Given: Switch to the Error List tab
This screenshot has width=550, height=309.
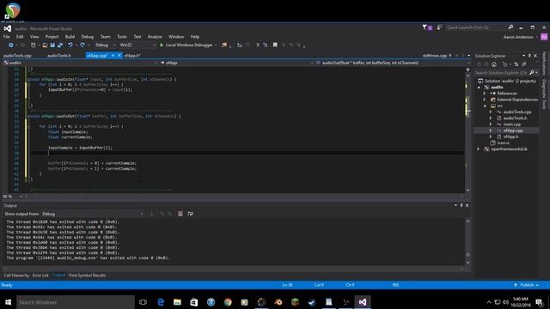Looking at the screenshot, I should tap(40, 276).
